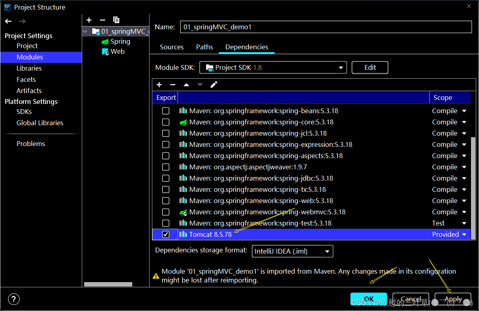Click spring-beans library icon
The image size is (479, 311).
pyautogui.click(x=183, y=111)
